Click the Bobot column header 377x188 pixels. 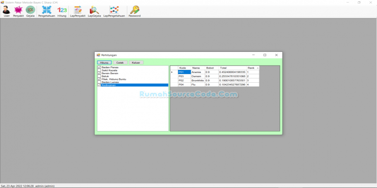212,68
